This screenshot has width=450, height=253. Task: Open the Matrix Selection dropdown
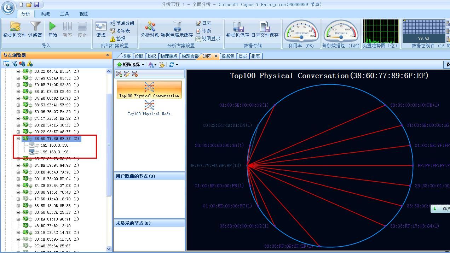coord(131,65)
